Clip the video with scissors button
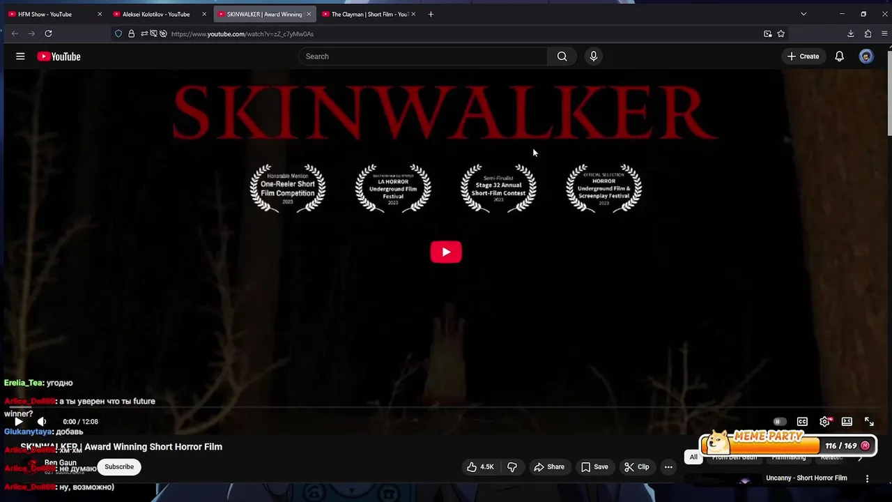This screenshot has width=892, height=502. (637, 467)
